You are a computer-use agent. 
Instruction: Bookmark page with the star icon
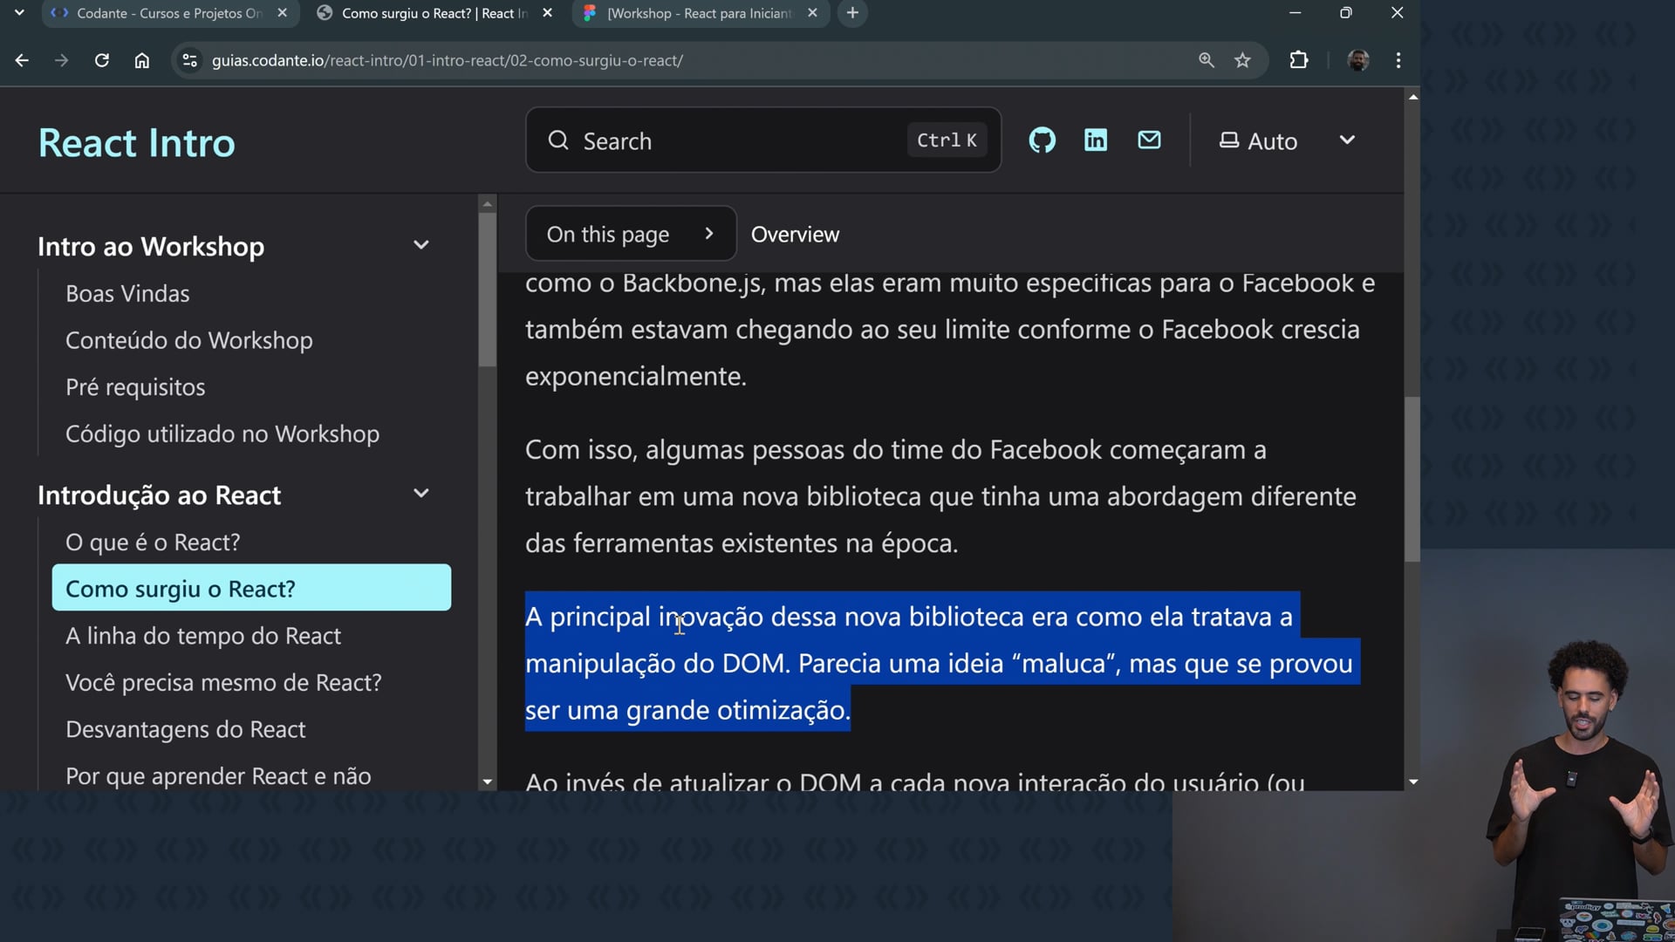(x=1242, y=60)
